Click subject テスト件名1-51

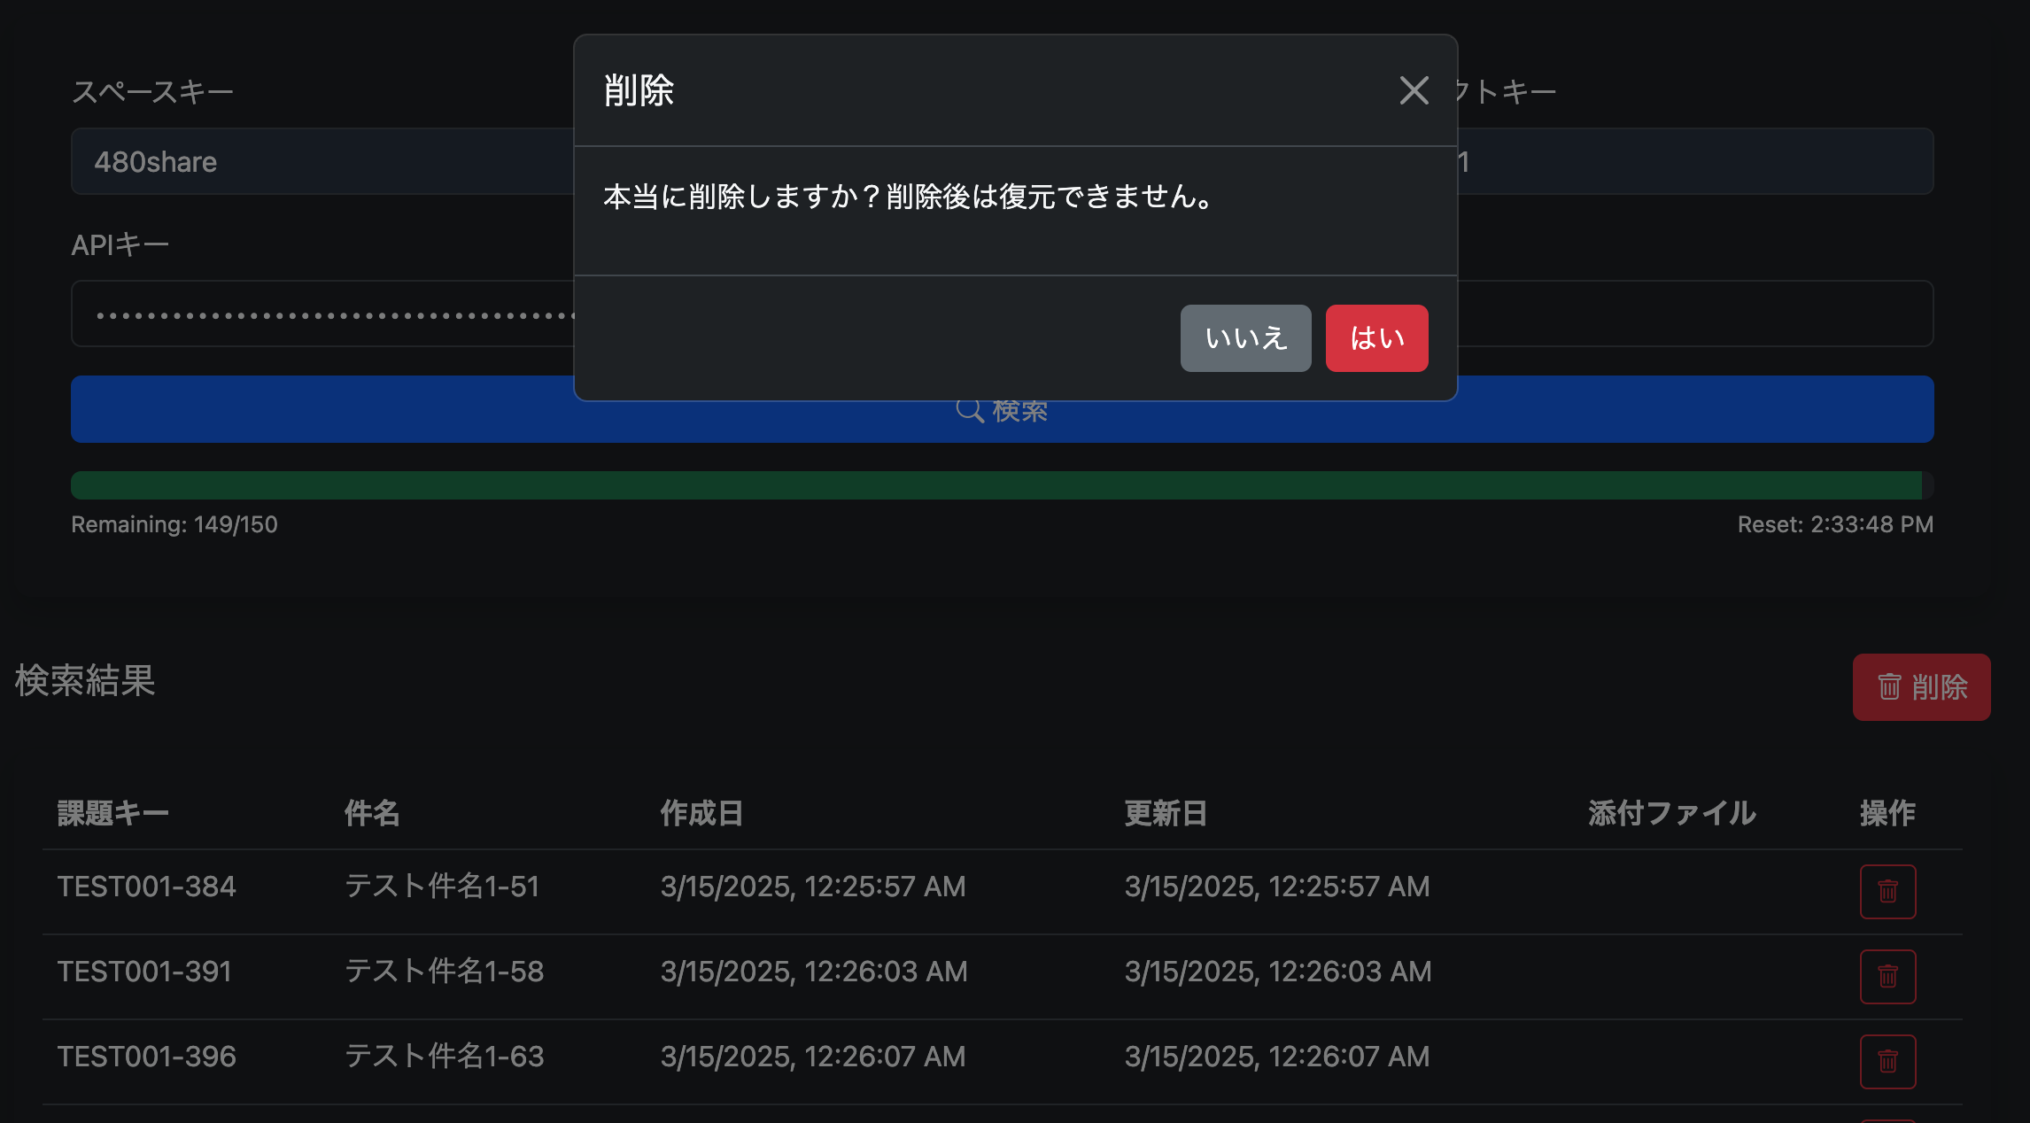442,887
